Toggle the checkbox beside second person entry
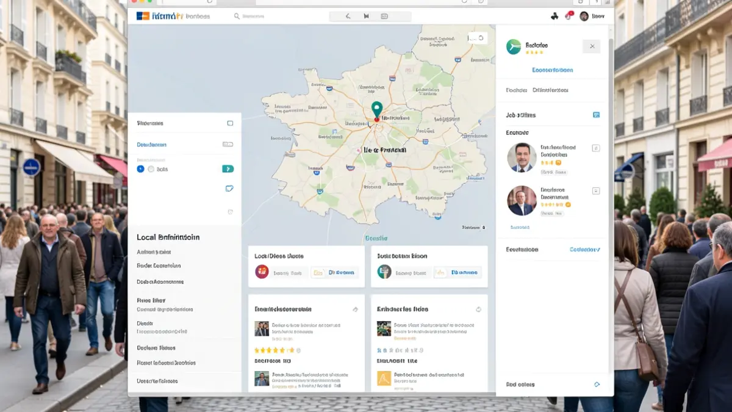The width and height of the screenshot is (732, 412). 596,190
